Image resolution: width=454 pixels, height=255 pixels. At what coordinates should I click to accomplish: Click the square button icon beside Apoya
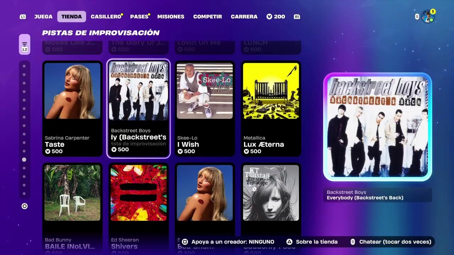tap(185, 242)
